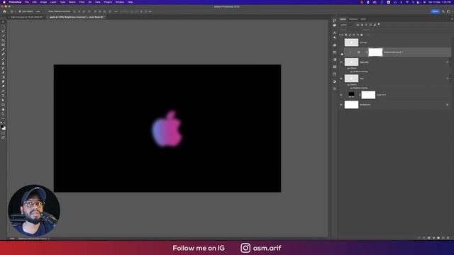Click the add layer mask icon
This screenshot has height=255, width=454.
(x=428, y=238)
